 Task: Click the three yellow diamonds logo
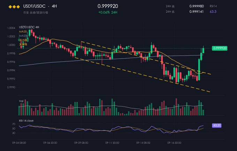tap(14, 7)
